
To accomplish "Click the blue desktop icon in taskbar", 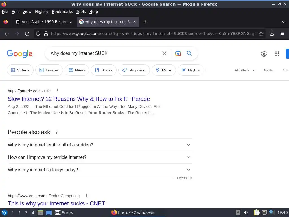I will pos(49,213).
